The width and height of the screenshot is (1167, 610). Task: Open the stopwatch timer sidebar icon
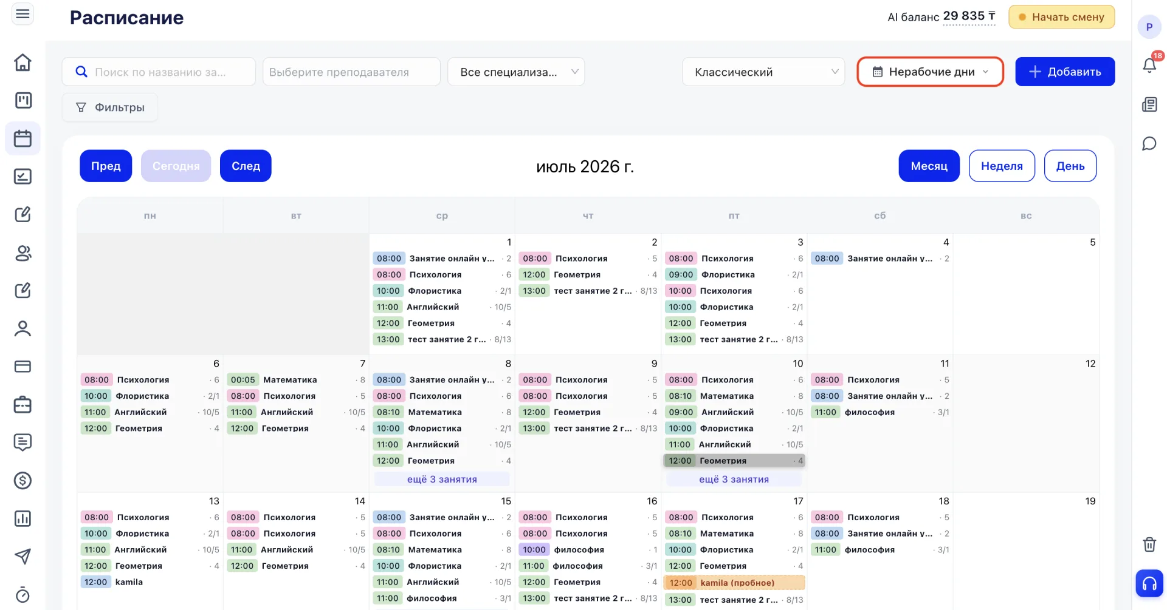tap(23, 594)
